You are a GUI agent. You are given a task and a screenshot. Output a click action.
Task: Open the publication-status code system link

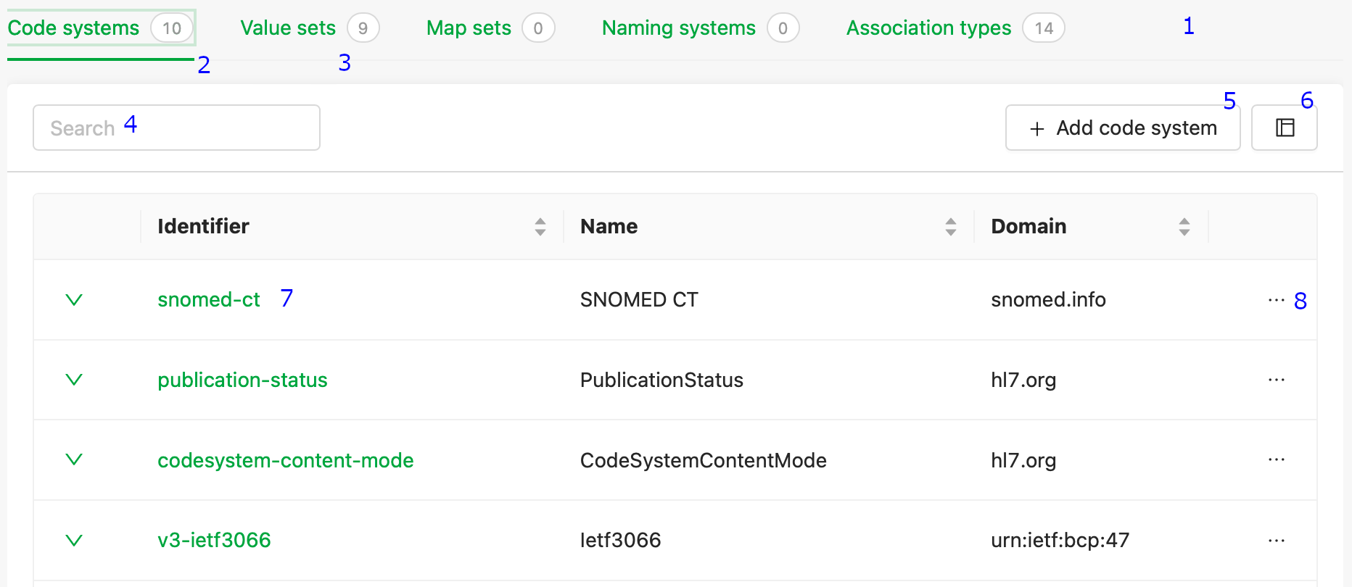click(x=242, y=380)
